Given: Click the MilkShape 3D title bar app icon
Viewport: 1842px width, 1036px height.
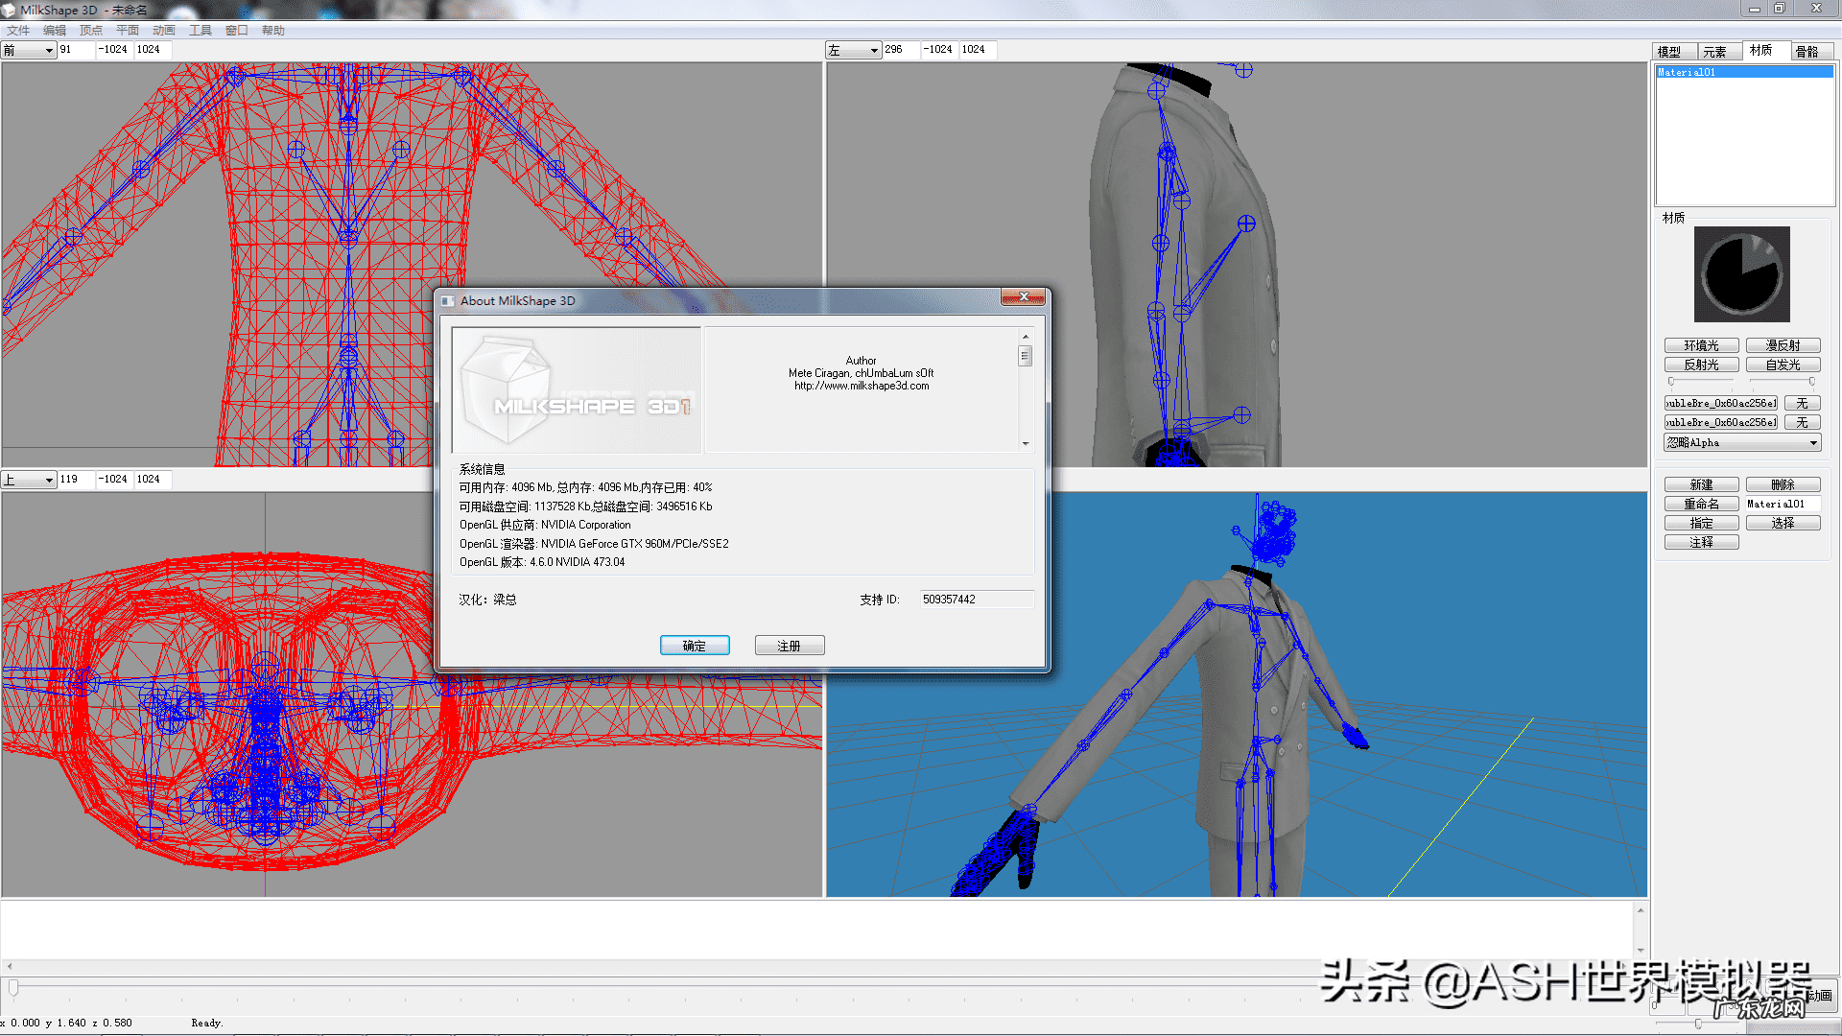Looking at the screenshot, I should [x=9, y=10].
